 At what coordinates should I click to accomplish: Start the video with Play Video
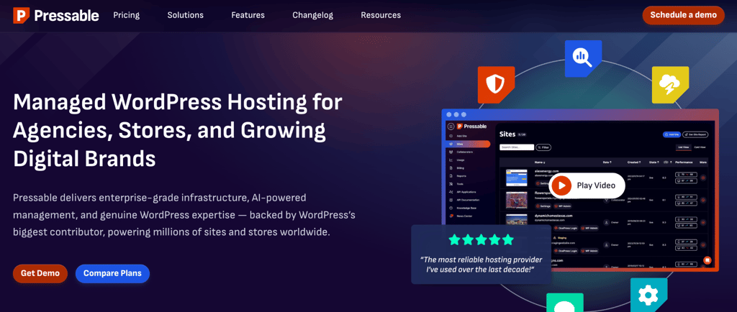(587, 185)
